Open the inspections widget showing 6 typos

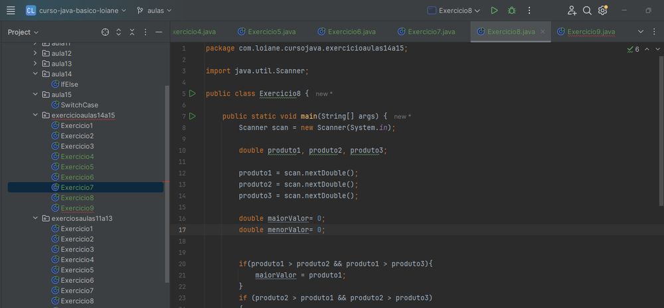click(633, 50)
